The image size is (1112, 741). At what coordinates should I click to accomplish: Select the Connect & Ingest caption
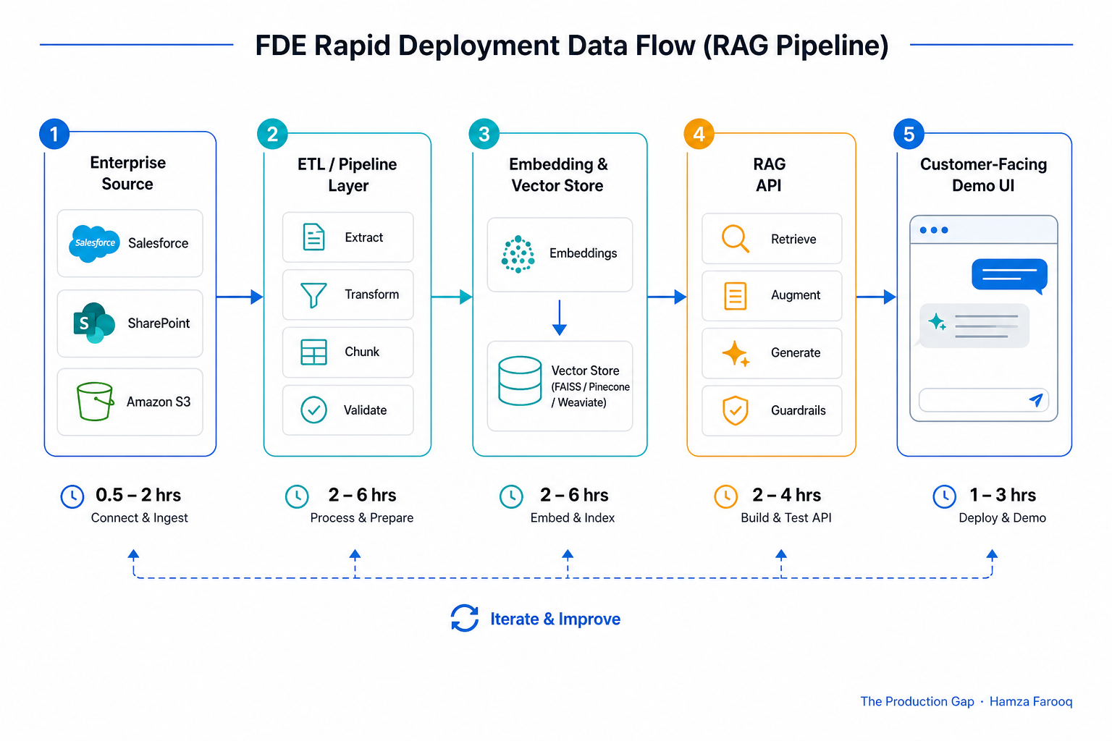pyautogui.click(x=140, y=518)
